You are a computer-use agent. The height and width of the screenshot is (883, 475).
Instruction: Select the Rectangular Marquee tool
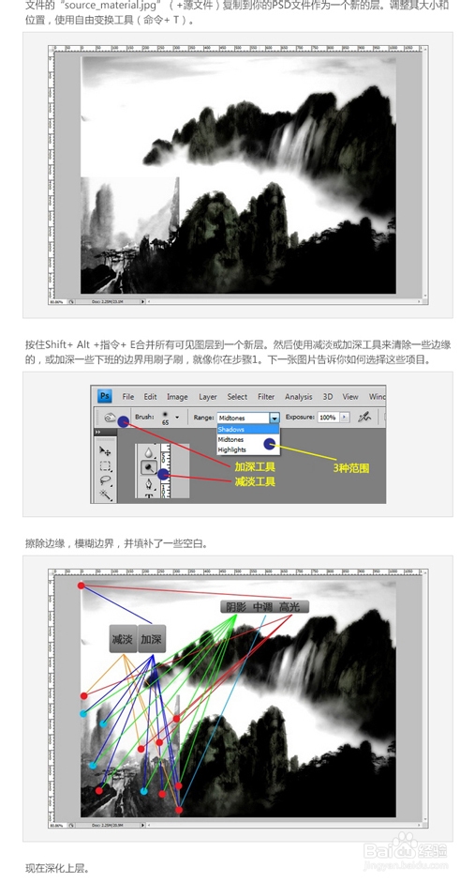click(105, 465)
